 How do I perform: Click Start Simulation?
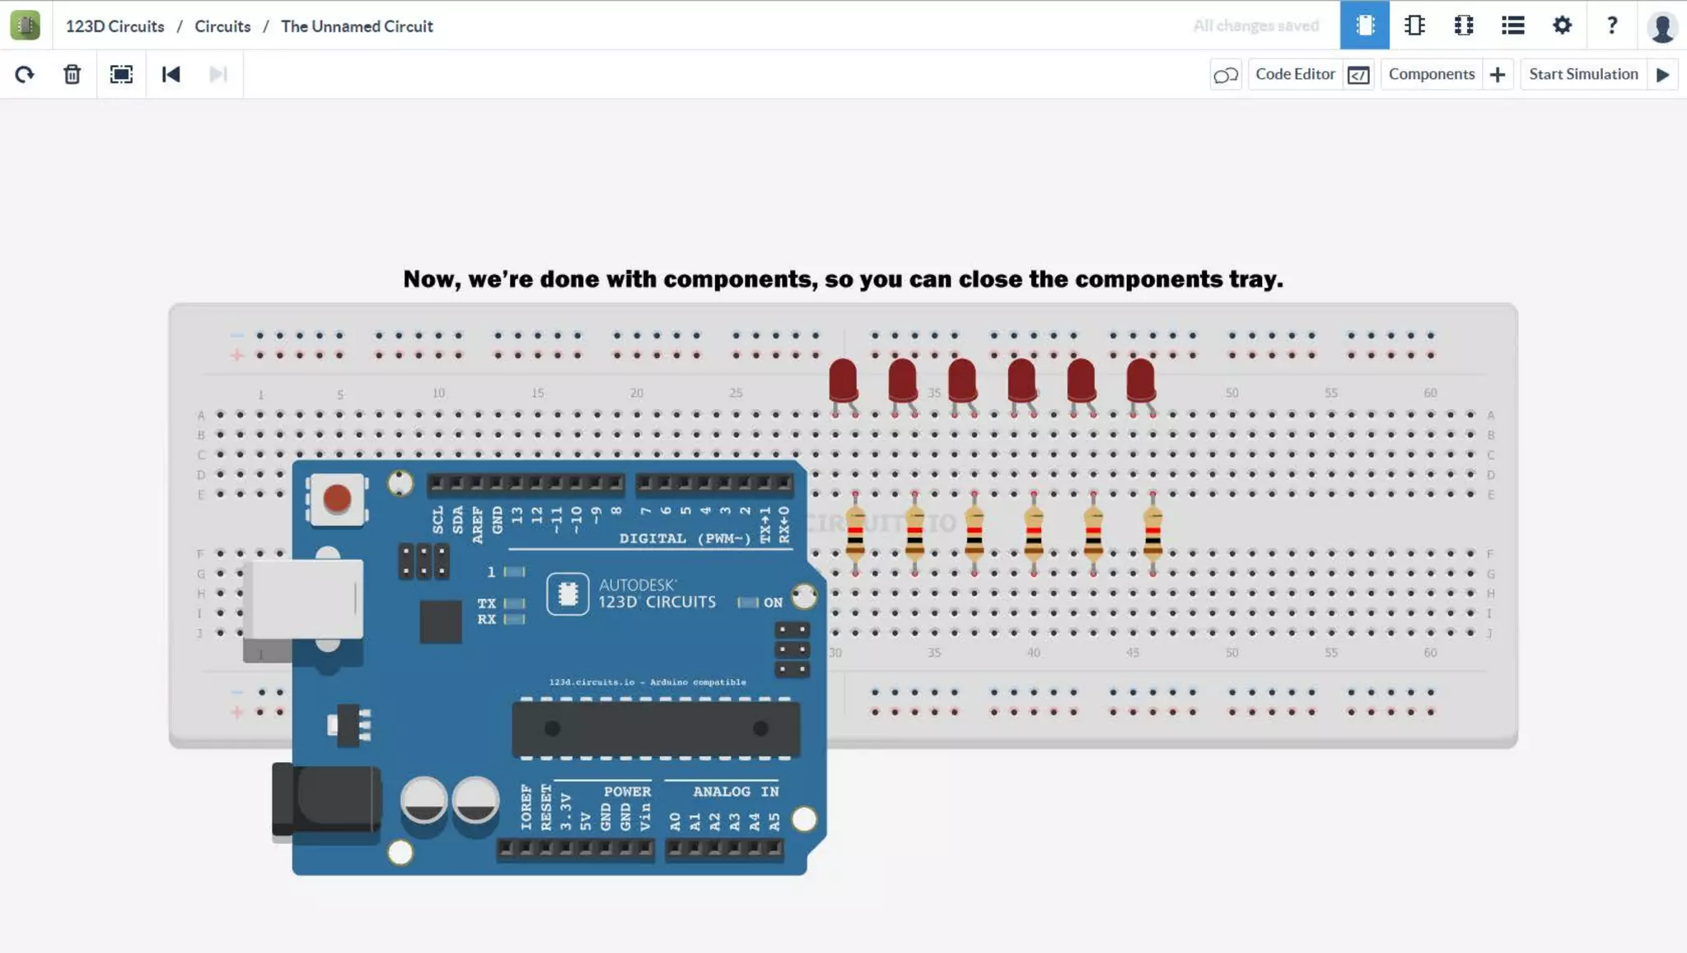(x=1583, y=74)
